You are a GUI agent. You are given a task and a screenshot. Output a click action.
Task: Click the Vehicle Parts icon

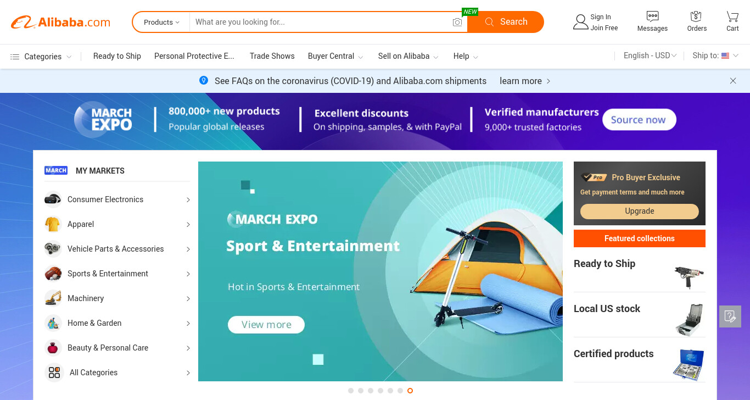(x=53, y=249)
